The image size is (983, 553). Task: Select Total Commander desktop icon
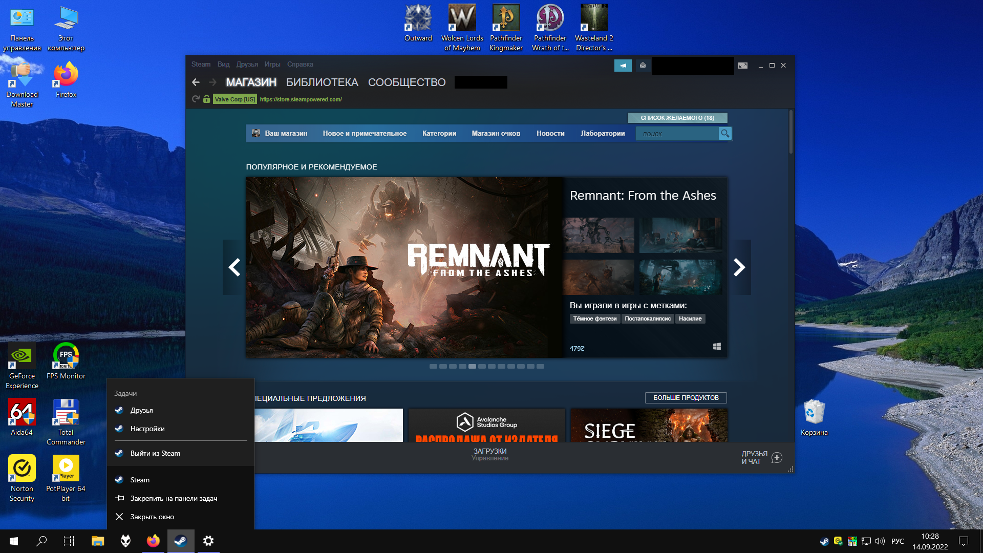click(x=66, y=422)
